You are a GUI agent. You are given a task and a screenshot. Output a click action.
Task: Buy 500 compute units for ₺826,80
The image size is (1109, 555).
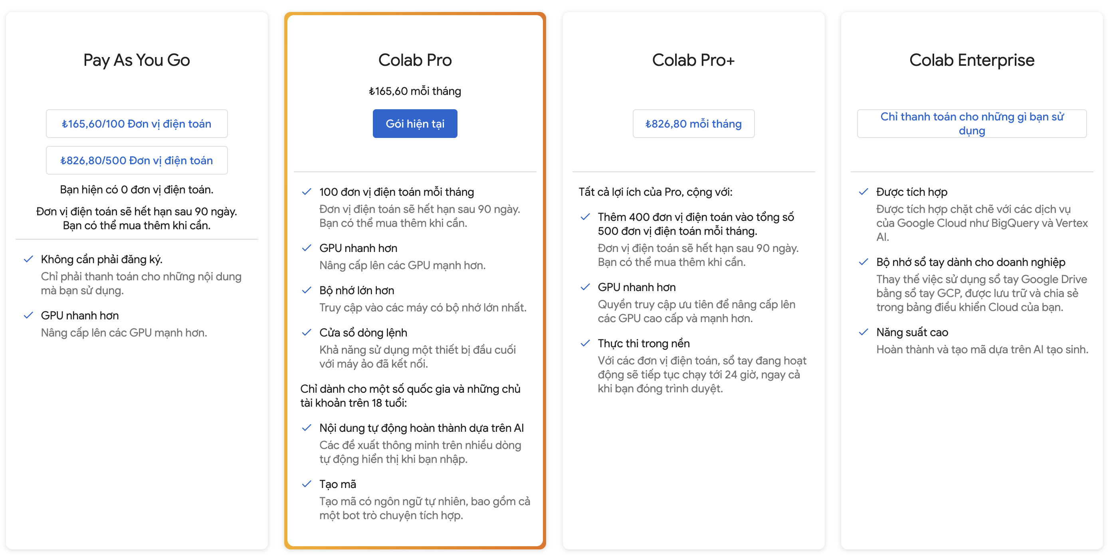137,160
